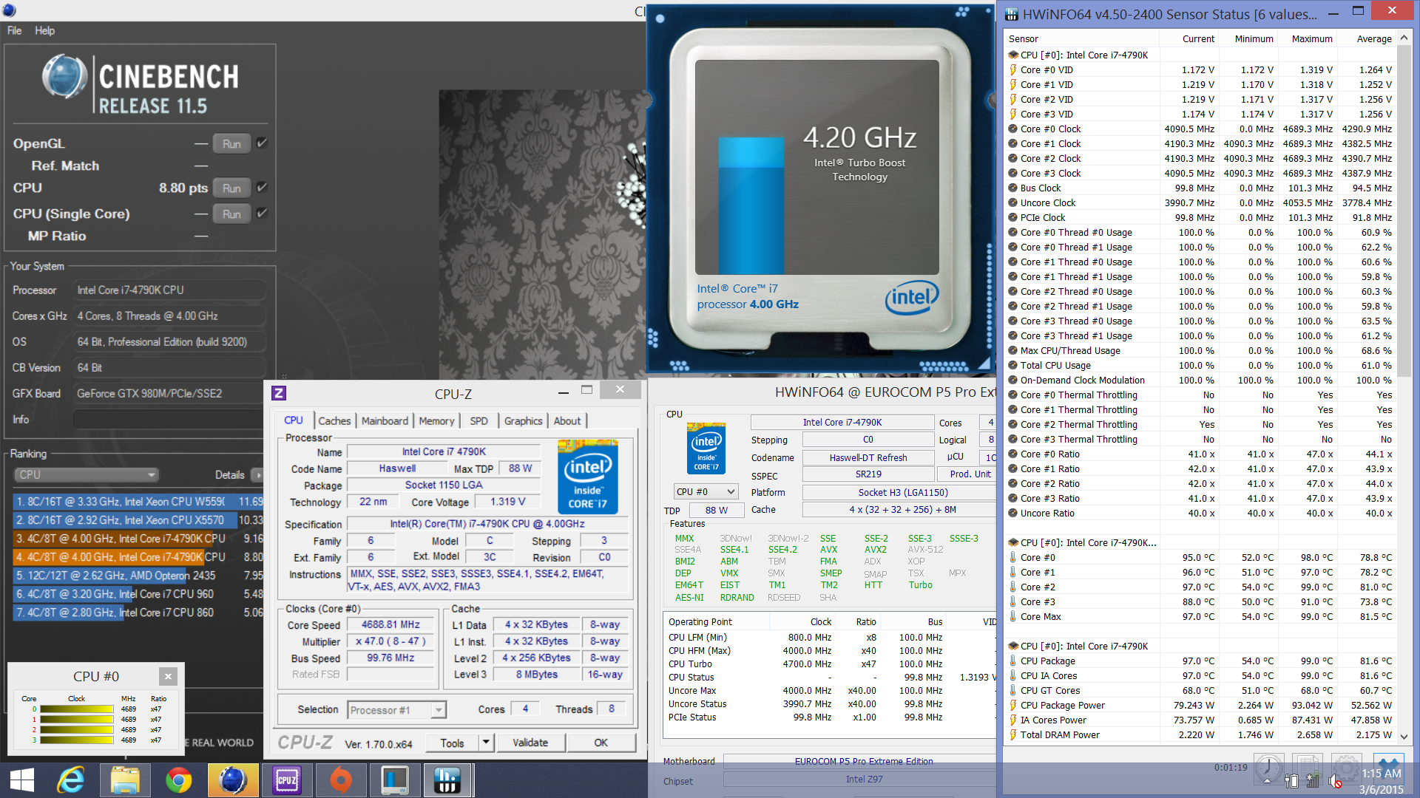Close the CPU #0 clock popup
The height and width of the screenshot is (798, 1420).
point(168,676)
